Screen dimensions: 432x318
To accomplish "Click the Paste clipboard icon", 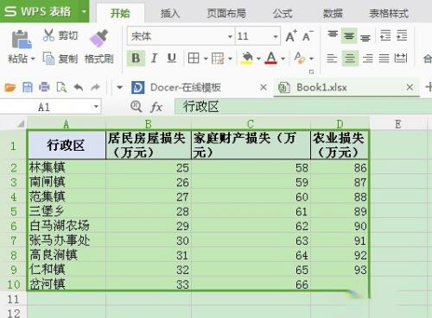I will point(21,40).
